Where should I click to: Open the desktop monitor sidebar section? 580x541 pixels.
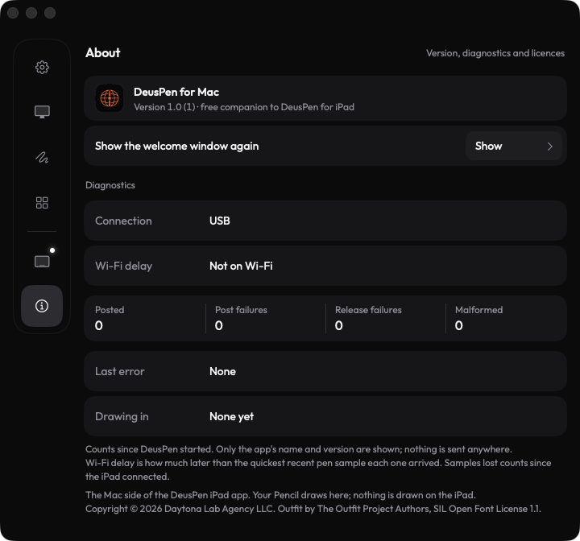[x=42, y=112]
